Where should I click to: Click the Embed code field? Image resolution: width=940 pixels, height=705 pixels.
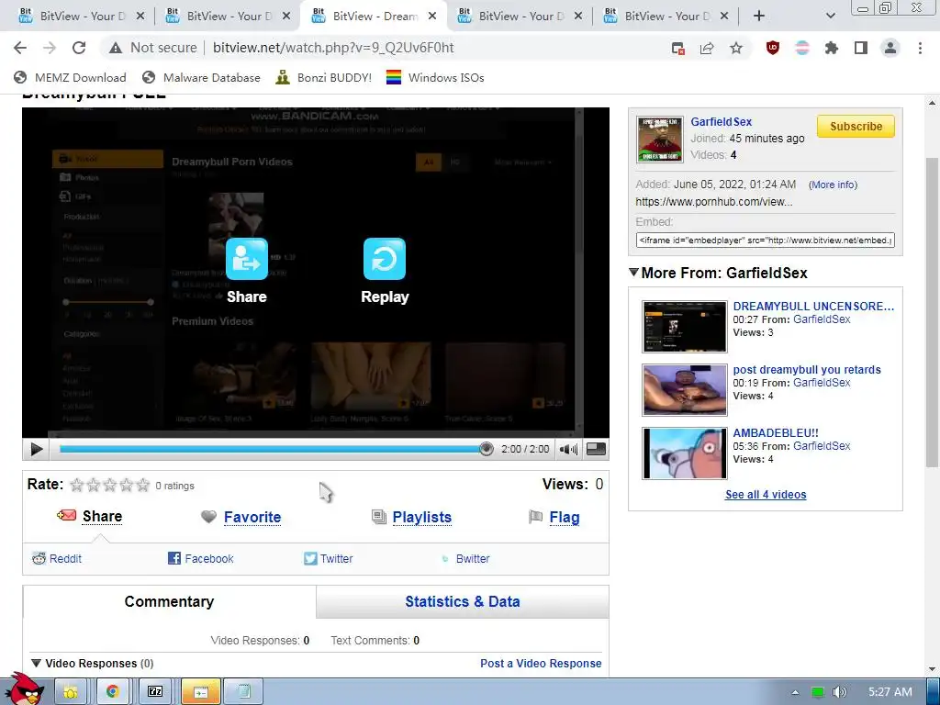765,241
